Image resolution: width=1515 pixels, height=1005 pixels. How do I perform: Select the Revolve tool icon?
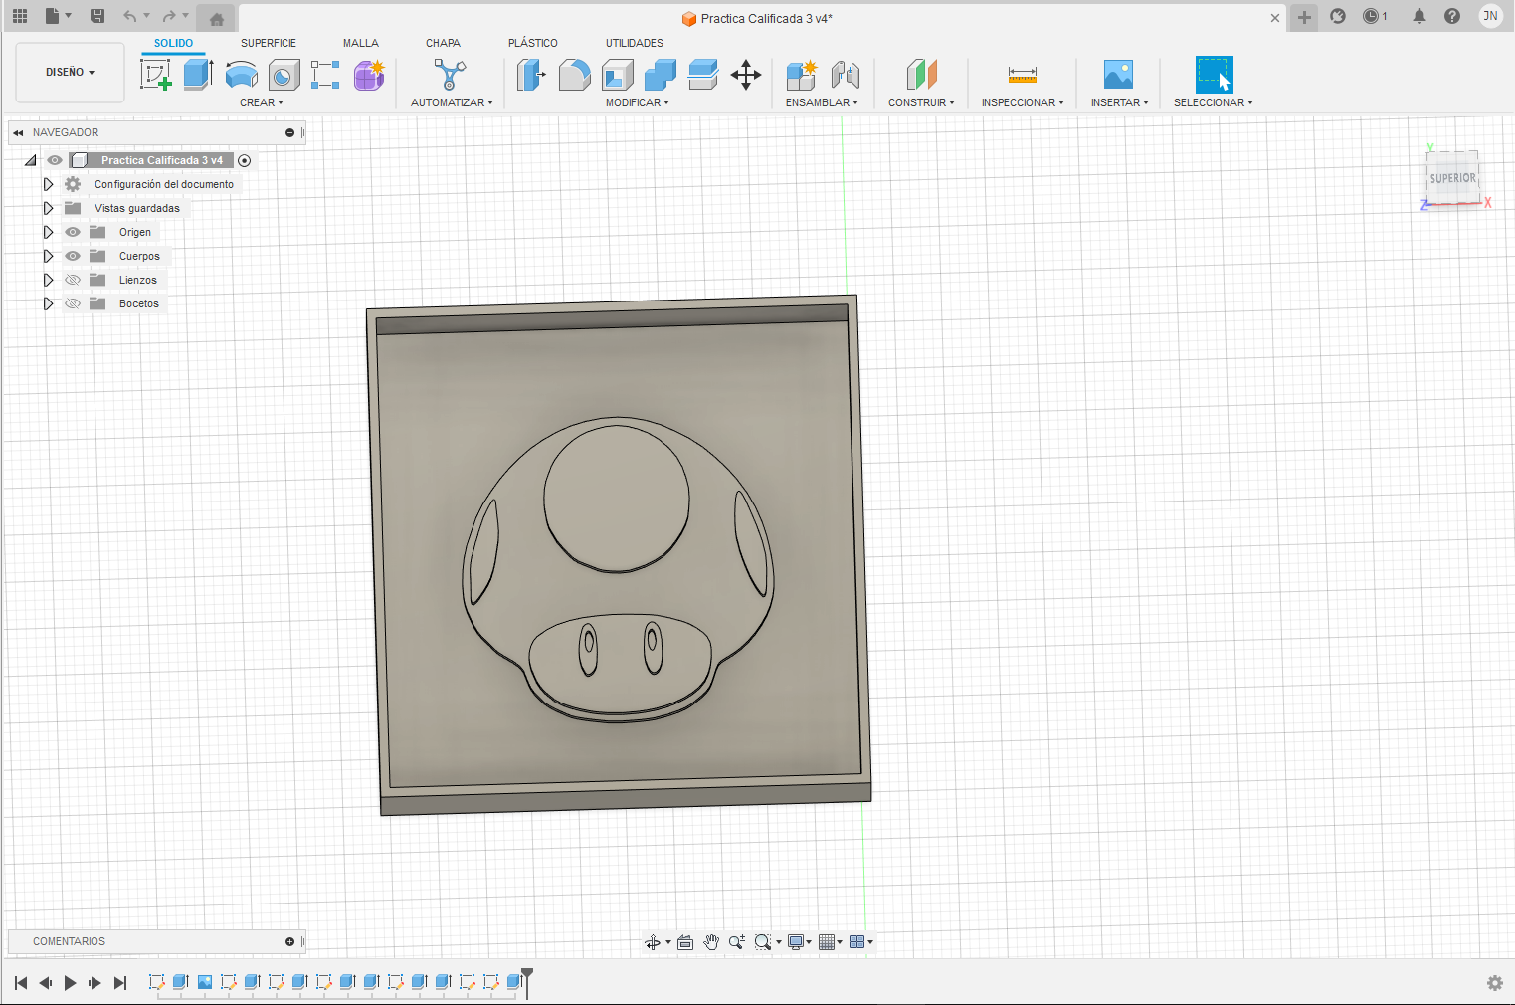(x=241, y=75)
